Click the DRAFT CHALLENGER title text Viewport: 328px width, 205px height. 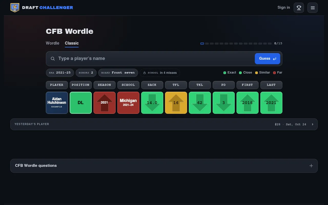[48, 8]
